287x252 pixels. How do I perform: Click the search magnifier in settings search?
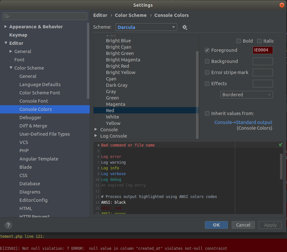click(6, 16)
